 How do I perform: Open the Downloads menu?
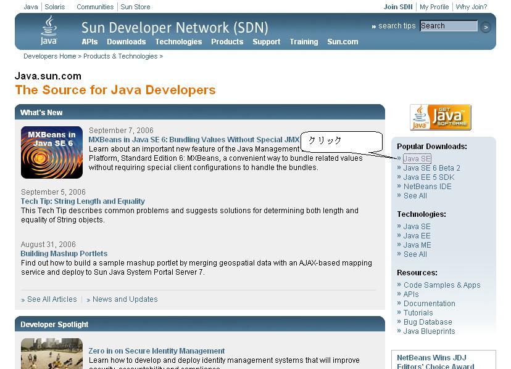click(x=127, y=42)
